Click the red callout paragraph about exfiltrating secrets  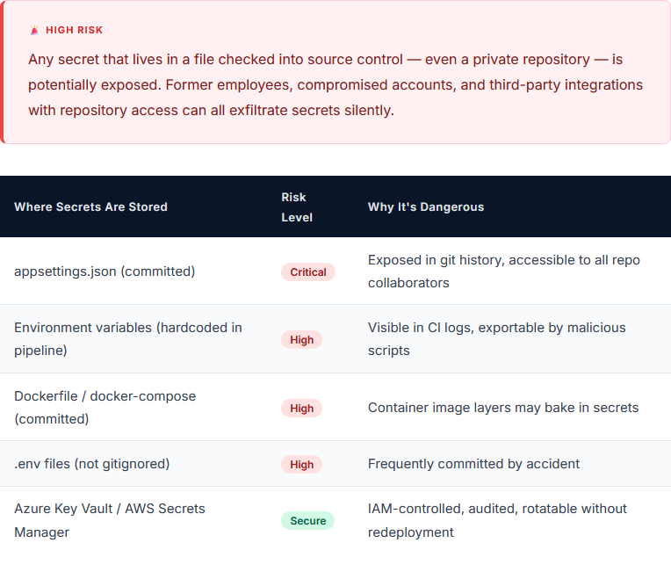coord(335,85)
